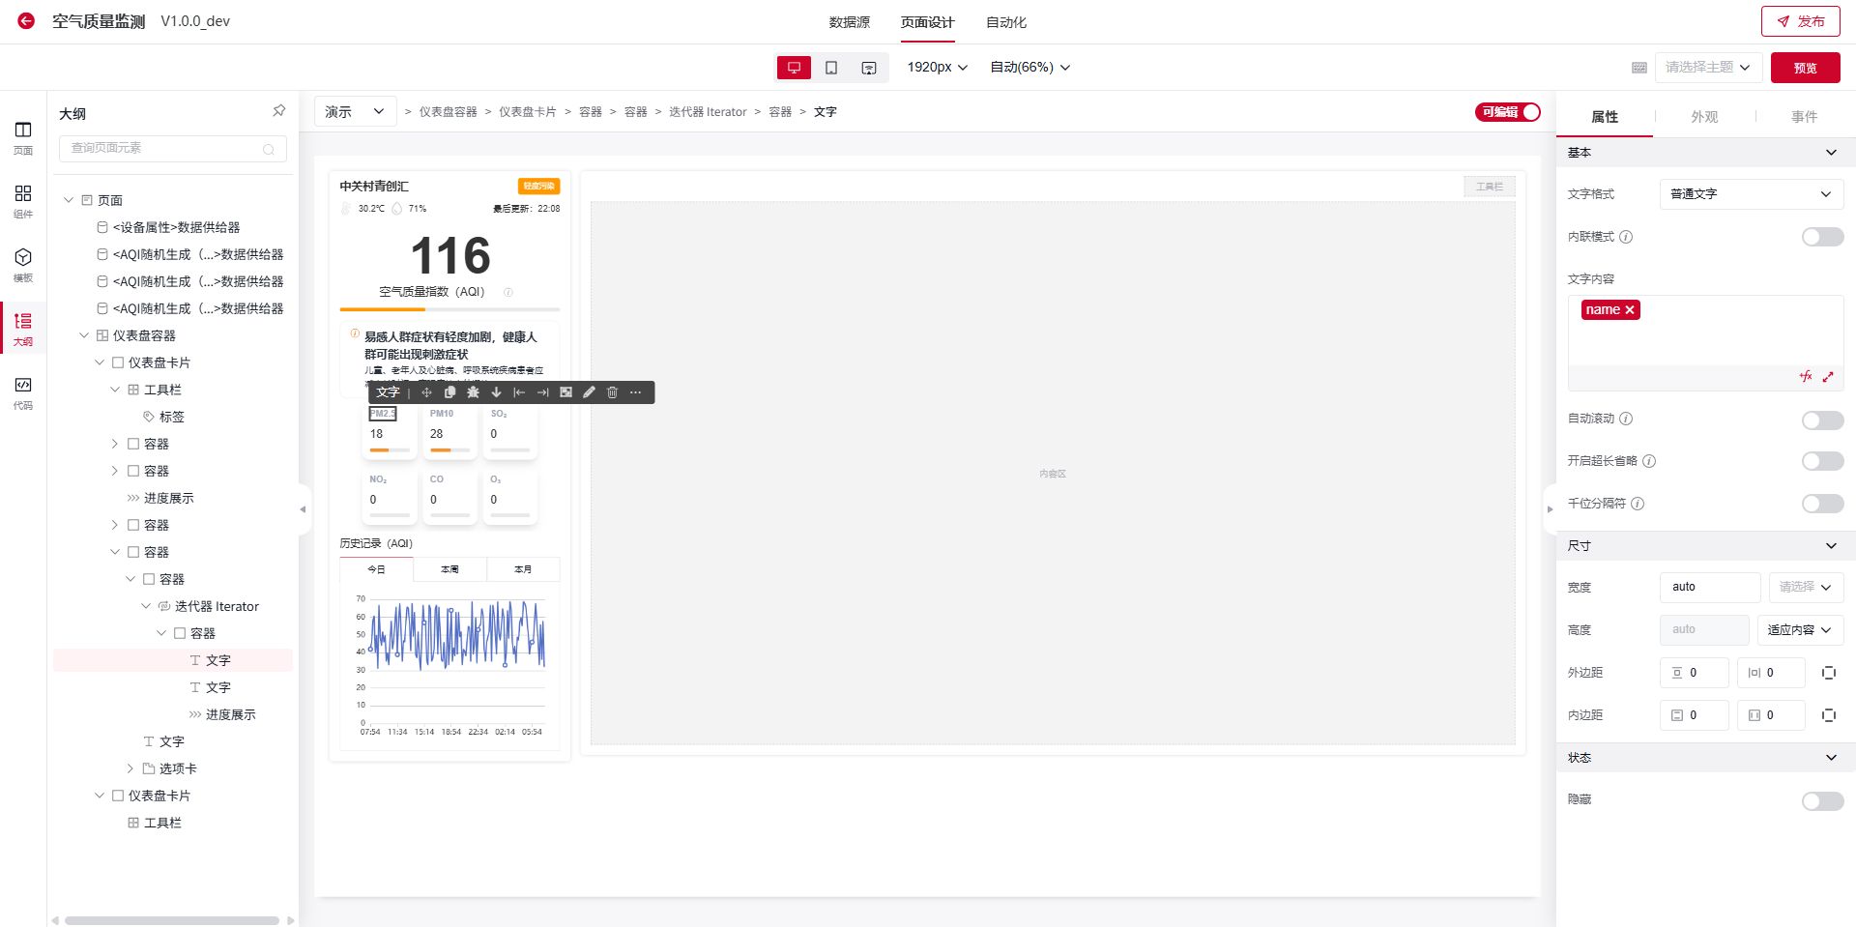Remove the name chip in 文字内容 field
This screenshot has height=927, width=1856.
(1630, 309)
